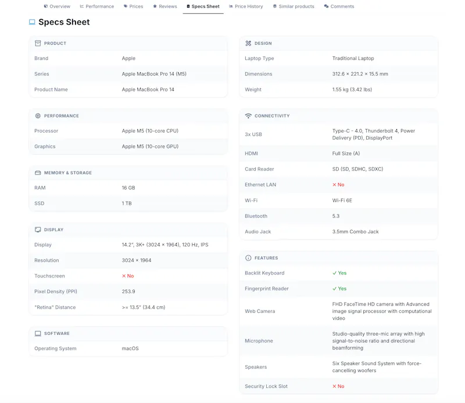Click the 'Pixel Density (PPI)' row label

click(x=56, y=291)
